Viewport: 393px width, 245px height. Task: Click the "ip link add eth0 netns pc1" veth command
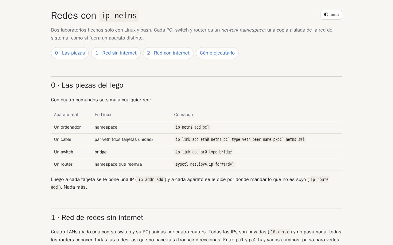[x=240, y=139]
